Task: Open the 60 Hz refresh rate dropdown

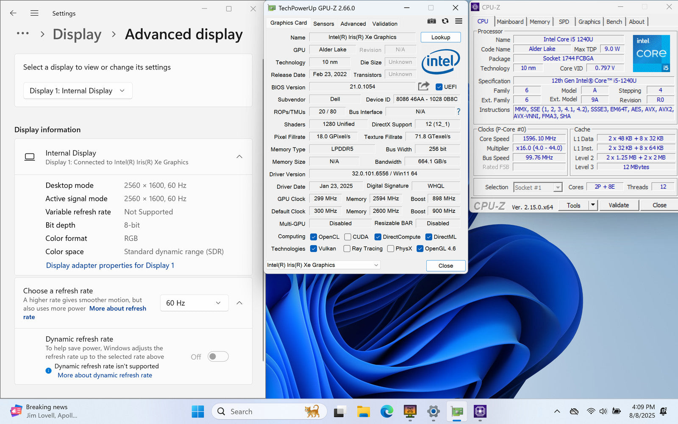Action: point(194,303)
